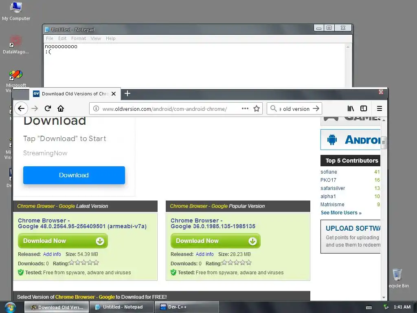Select the My Computer desktop icon
This screenshot has width=417, height=313.
click(x=16, y=11)
